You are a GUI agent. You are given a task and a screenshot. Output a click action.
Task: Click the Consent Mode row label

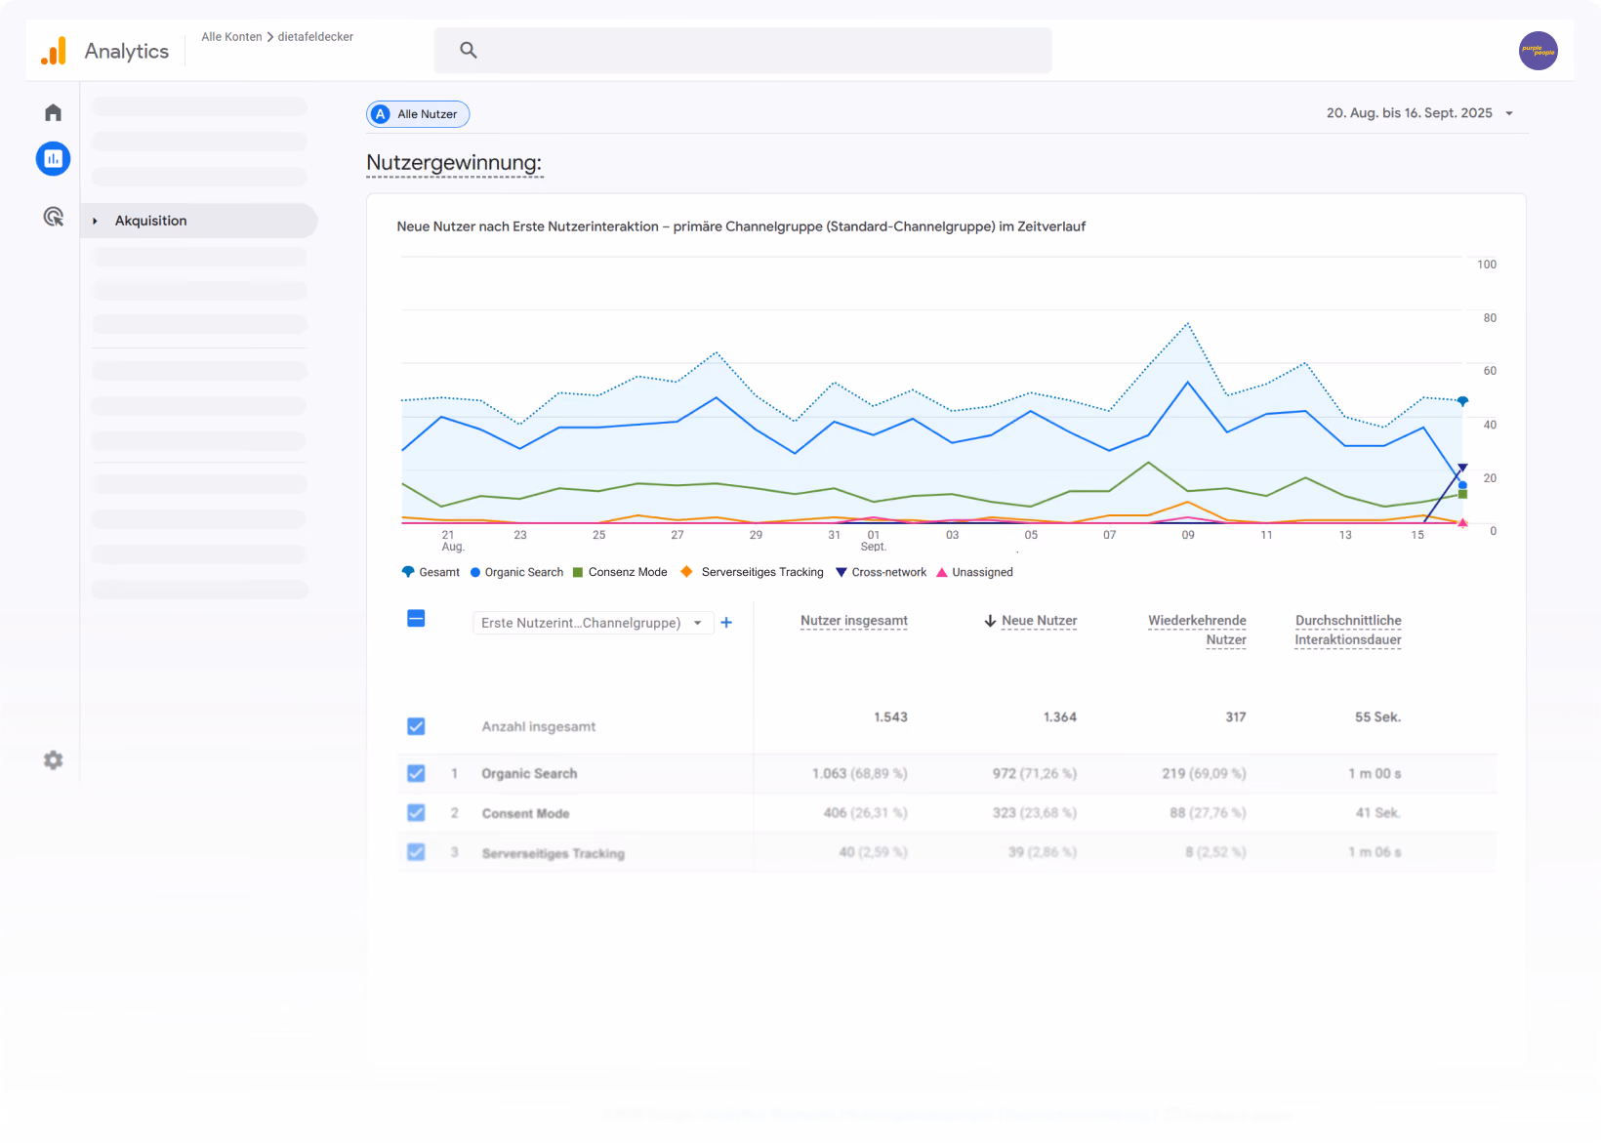point(525,813)
